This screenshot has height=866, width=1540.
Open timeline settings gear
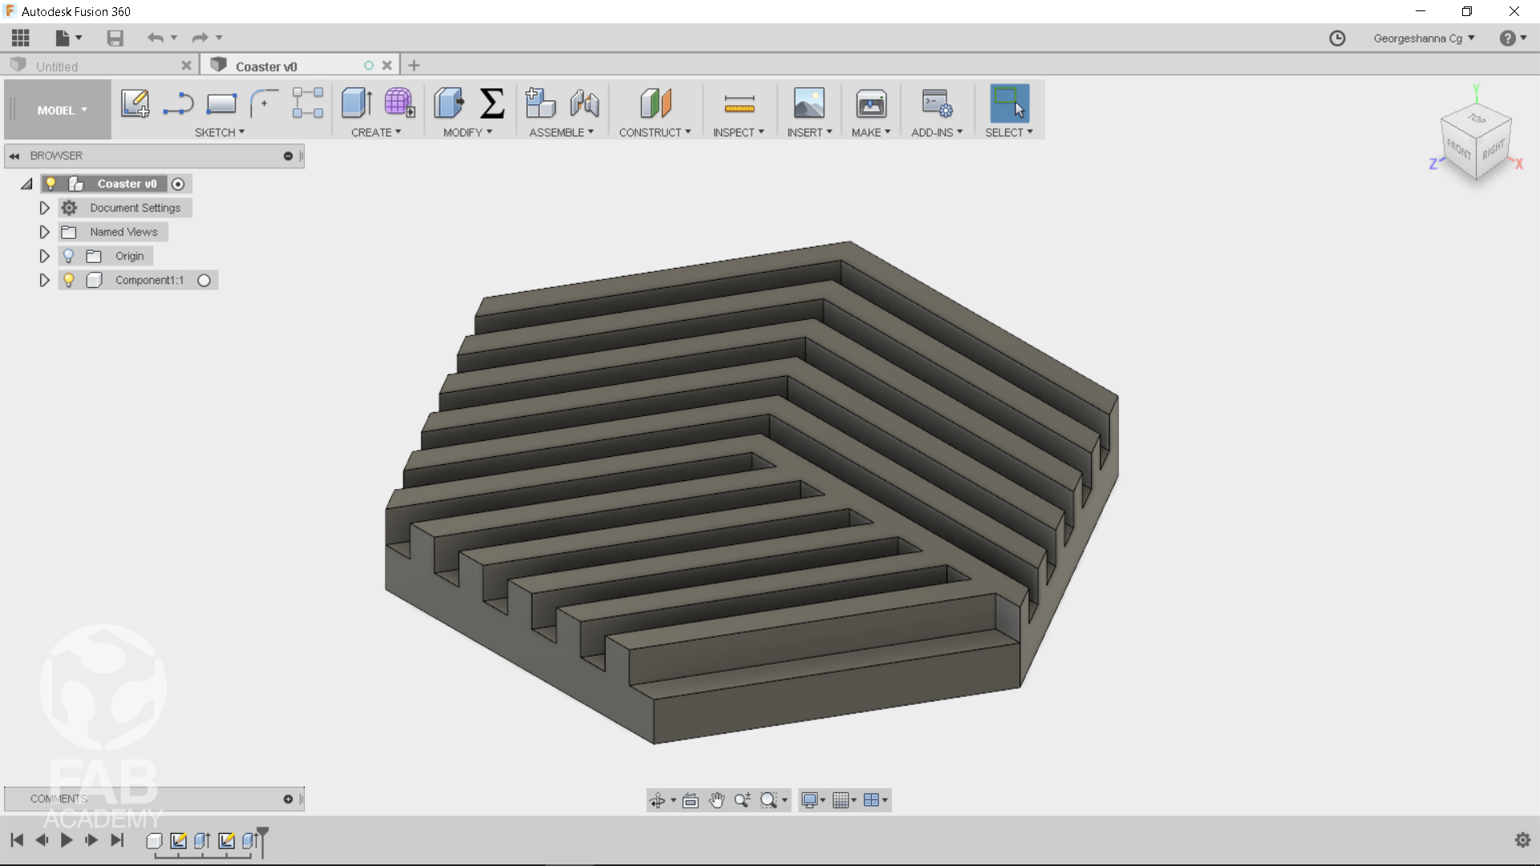point(1522,840)
